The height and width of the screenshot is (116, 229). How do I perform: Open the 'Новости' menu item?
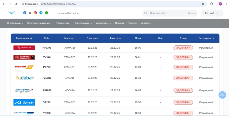coord(120,23)
